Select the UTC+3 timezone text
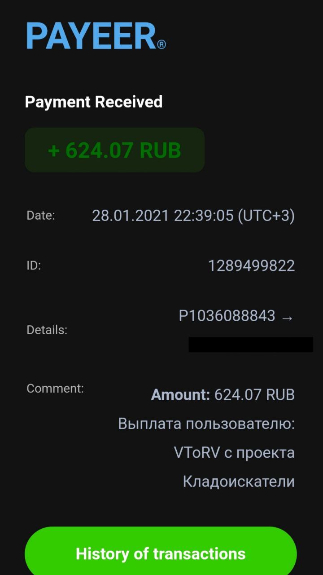323x575 pixels. (x=266, y=216)
